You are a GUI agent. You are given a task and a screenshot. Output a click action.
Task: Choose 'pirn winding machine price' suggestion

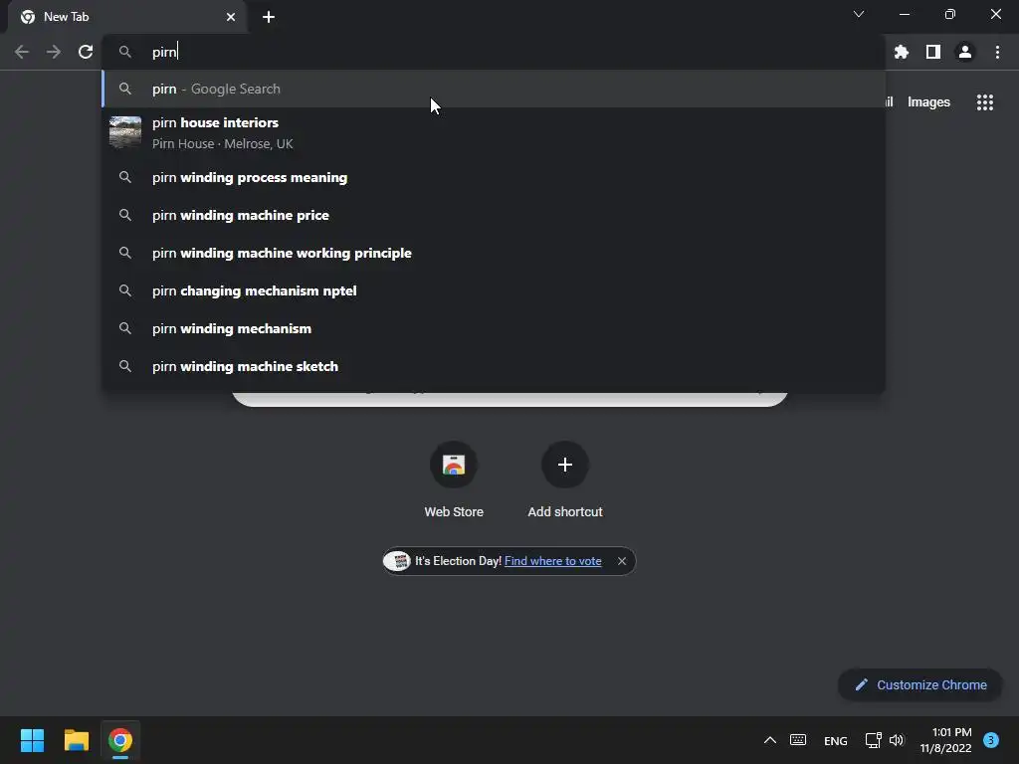tap(494, 215)
